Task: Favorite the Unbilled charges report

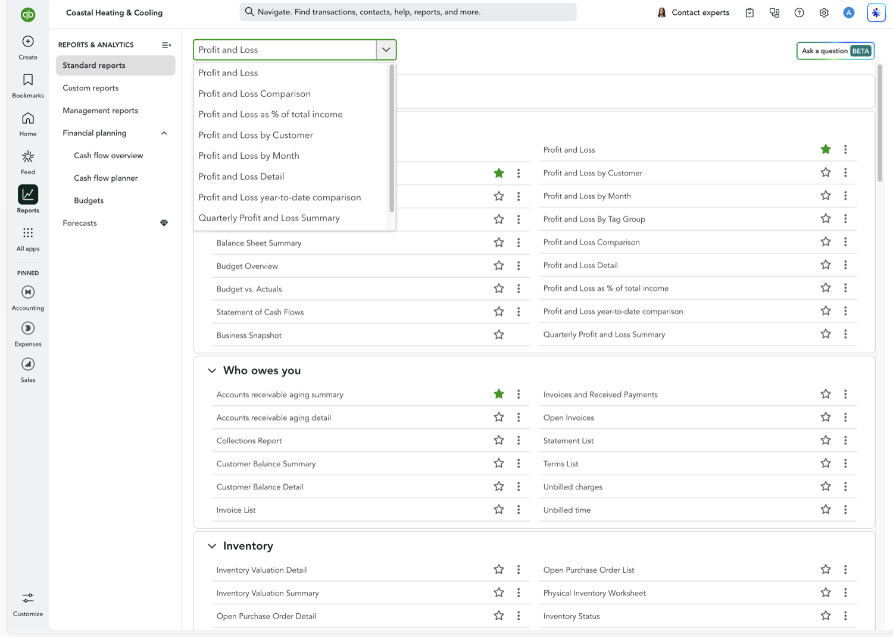Action: click(x=826, y=487)
